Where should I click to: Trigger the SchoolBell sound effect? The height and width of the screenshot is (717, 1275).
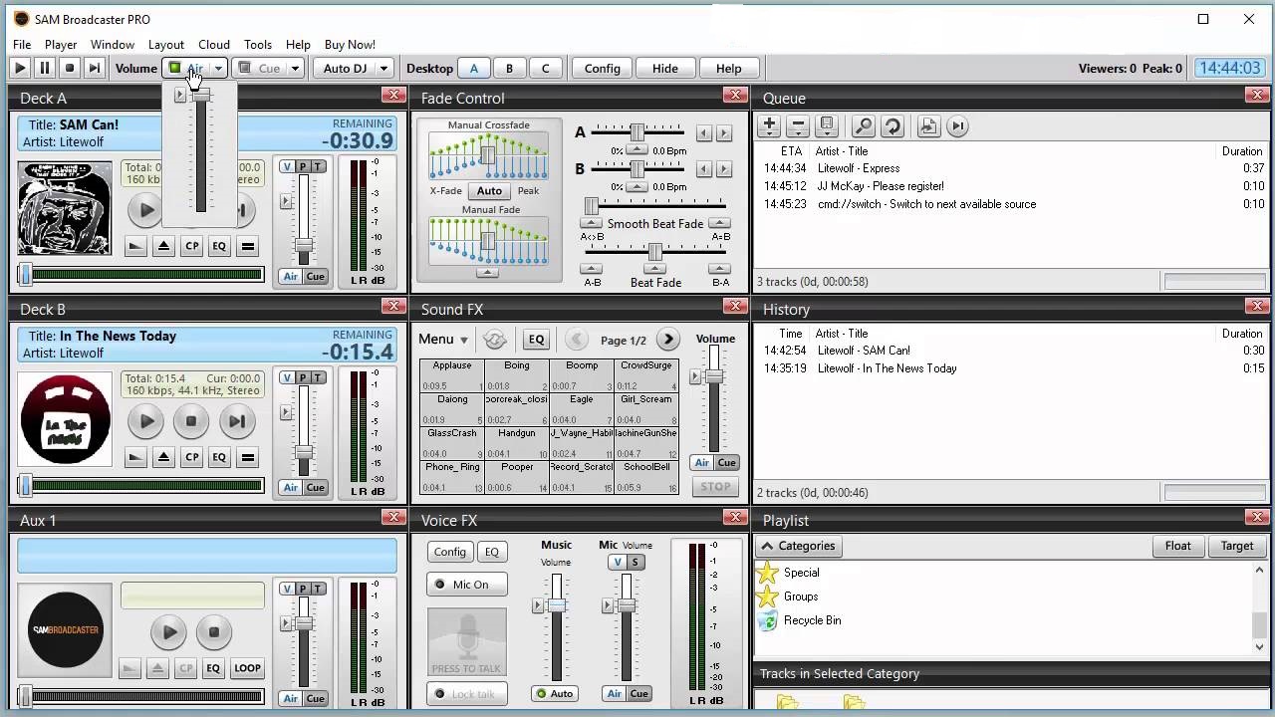point(646,477)
